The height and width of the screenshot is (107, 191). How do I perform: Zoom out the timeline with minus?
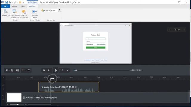(7, 104)
